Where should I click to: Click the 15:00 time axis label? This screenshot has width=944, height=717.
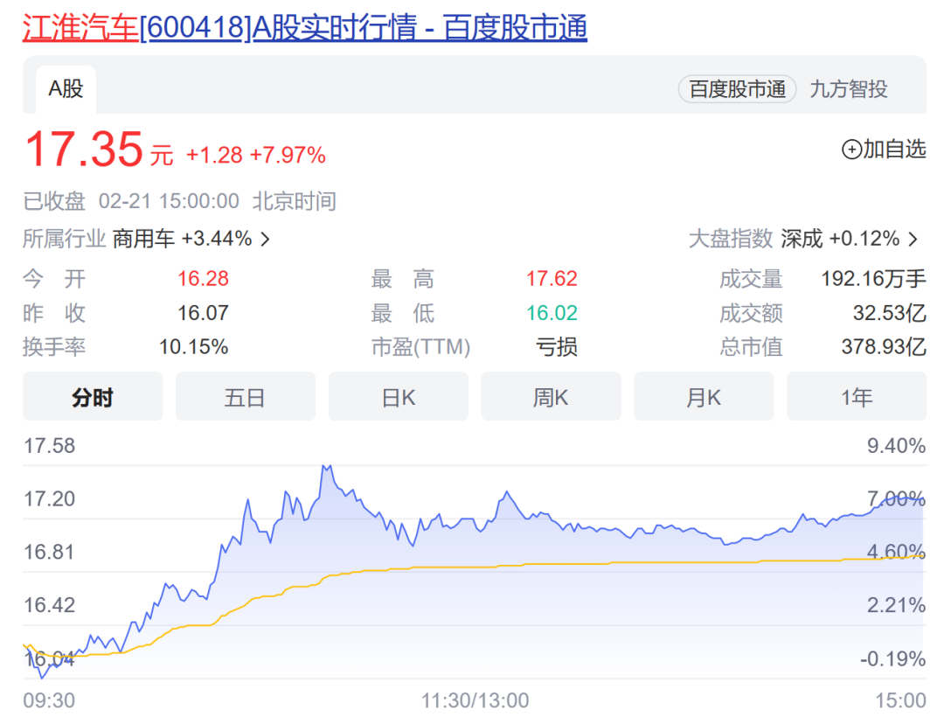tap(900, 700)
